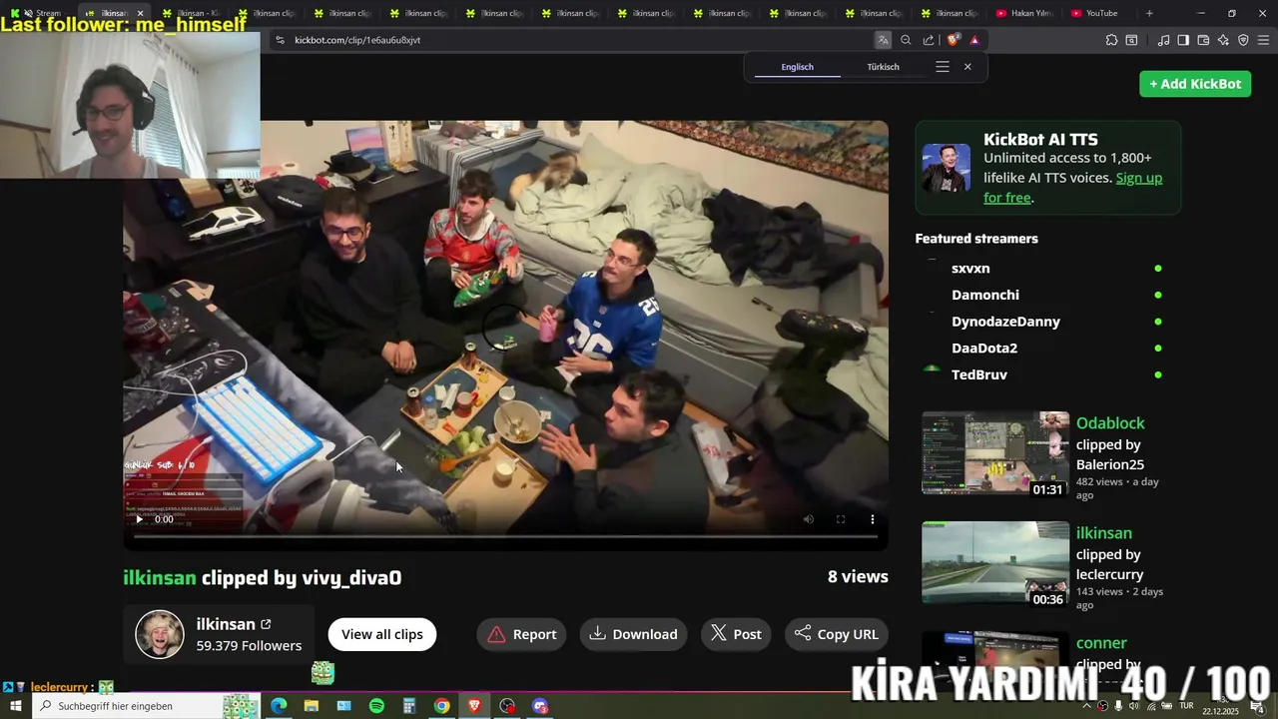The width and height of the screenshot is (1278, 719).
Task: Open Odablock clip thumbnail
Action: click(995, 453)
